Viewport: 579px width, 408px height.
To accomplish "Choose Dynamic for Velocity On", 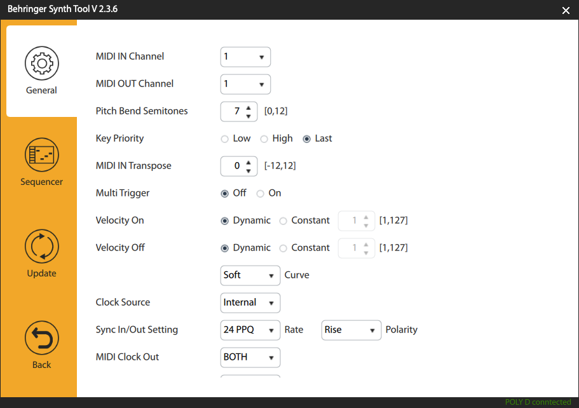I will (224, 221).
